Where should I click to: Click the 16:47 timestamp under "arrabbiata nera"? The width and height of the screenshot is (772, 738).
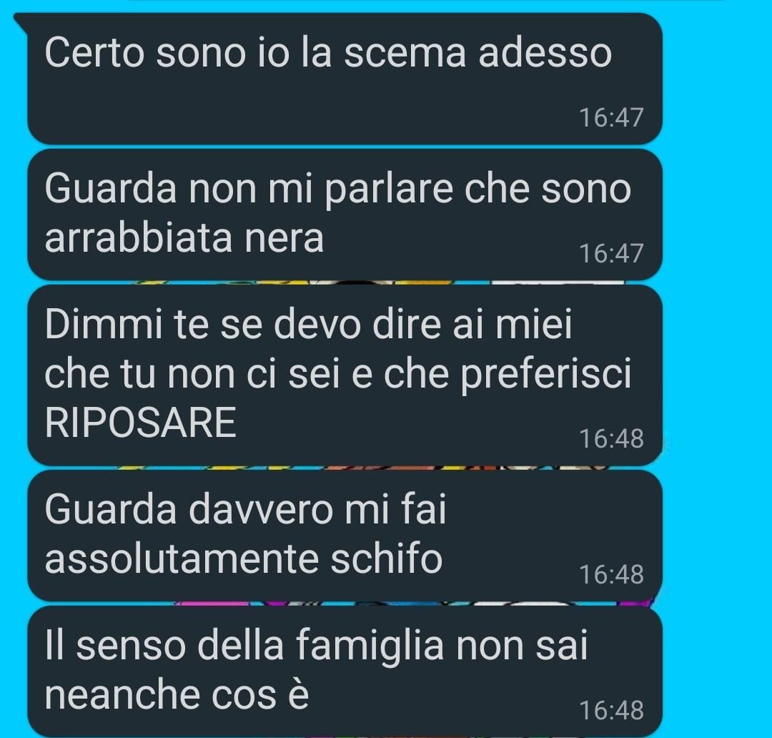click(611, 253)
